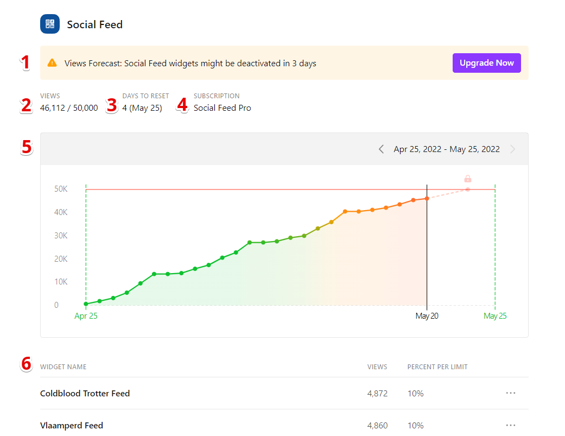Click the lock icon above the forecast point
The height and width of the screenshot is (436, 565).
tap(467, 178)
